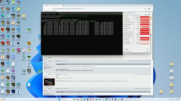Click the GPU Load red graph in GPU-Z
This screenshot has height=101, width=181.
[x=145, y=30]
